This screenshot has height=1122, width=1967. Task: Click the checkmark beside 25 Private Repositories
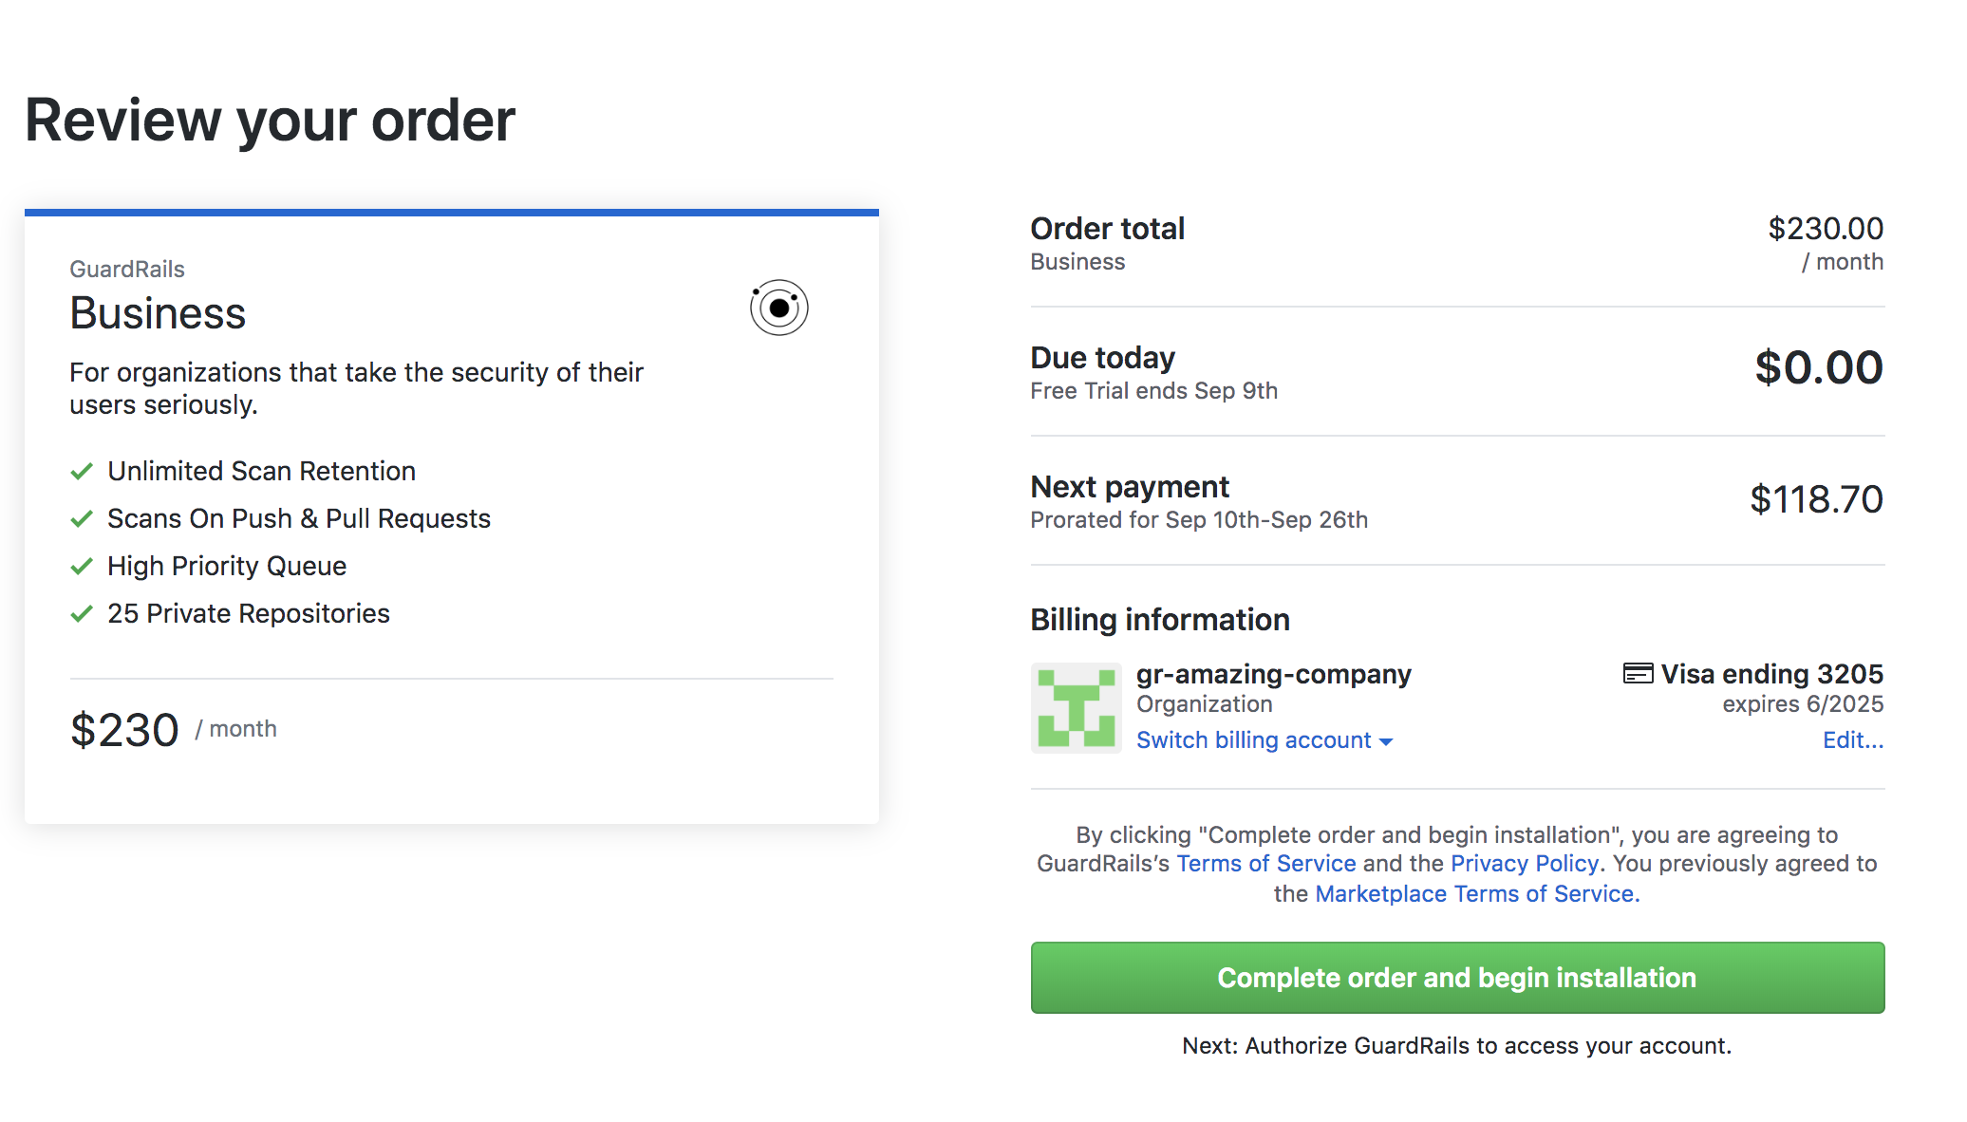point(82,614)
